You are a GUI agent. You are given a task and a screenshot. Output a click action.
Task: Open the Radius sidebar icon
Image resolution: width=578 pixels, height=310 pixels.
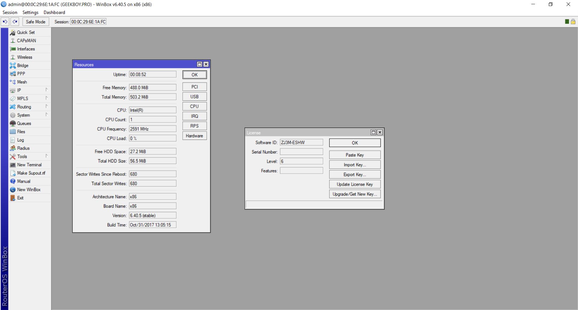click(13, 148)
